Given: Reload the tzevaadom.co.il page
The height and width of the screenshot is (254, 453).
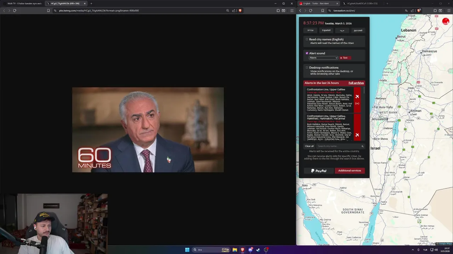Looking at the screenshot, I should tap(310, 11).
